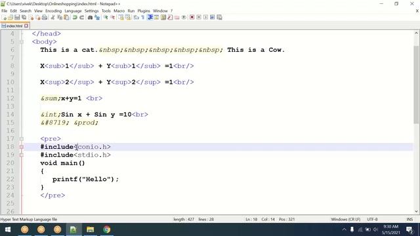Open the Search menu
Screen dimensions: 420x236
pos(26,11)
